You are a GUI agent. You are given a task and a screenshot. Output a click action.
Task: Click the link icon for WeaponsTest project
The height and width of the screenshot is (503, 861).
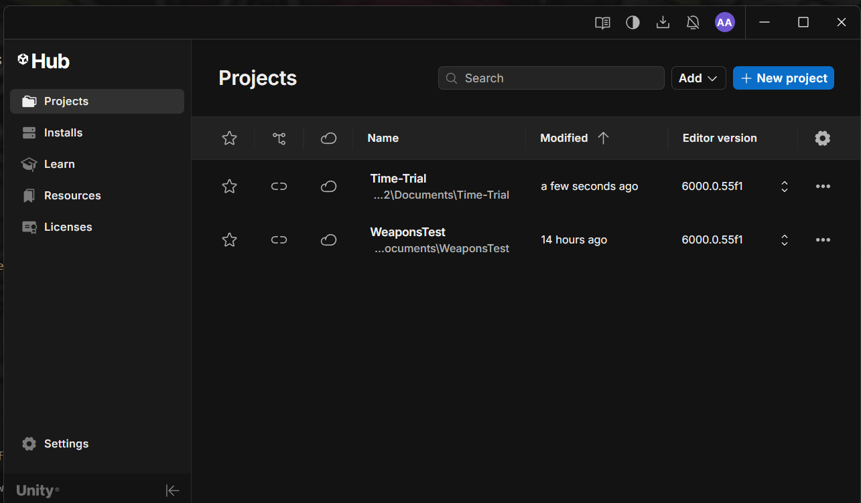[x=279, y=240]
